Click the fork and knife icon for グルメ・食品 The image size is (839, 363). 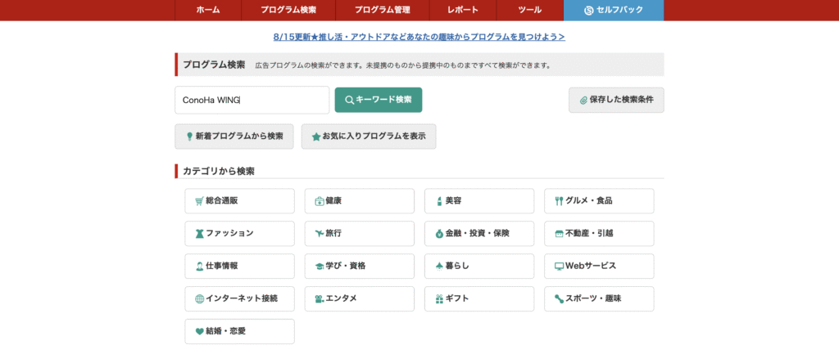[559, 201]
